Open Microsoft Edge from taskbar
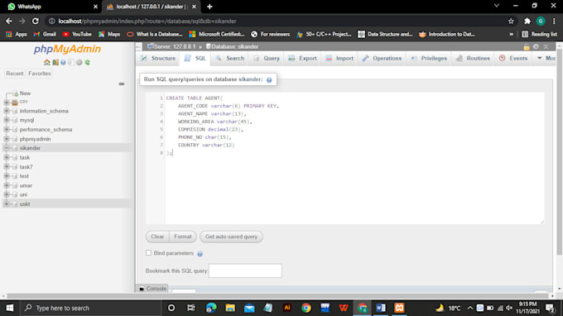This screenshot has height=316, width=563. (211, 308)
